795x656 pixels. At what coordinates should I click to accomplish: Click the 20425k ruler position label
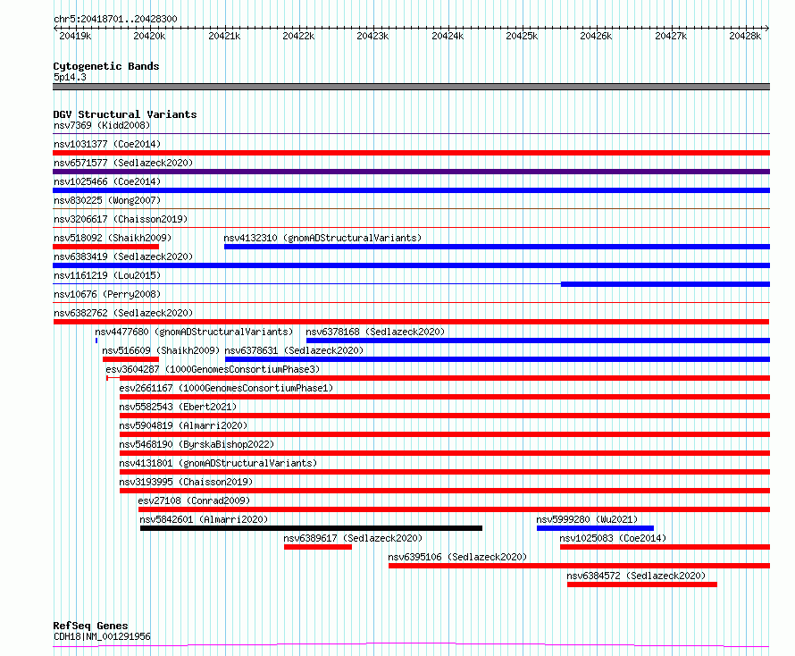(522, 36)
